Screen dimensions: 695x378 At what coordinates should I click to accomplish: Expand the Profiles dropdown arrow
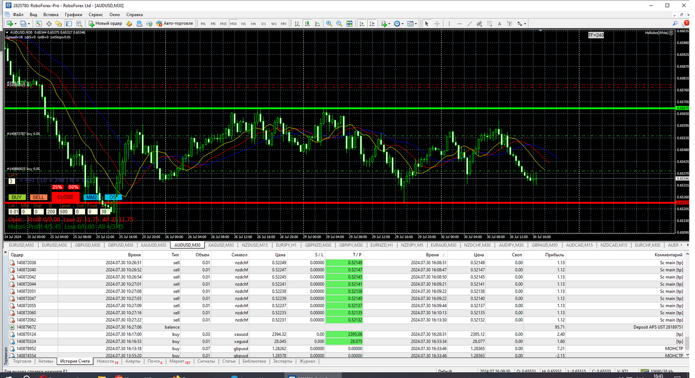pos(29,24)
